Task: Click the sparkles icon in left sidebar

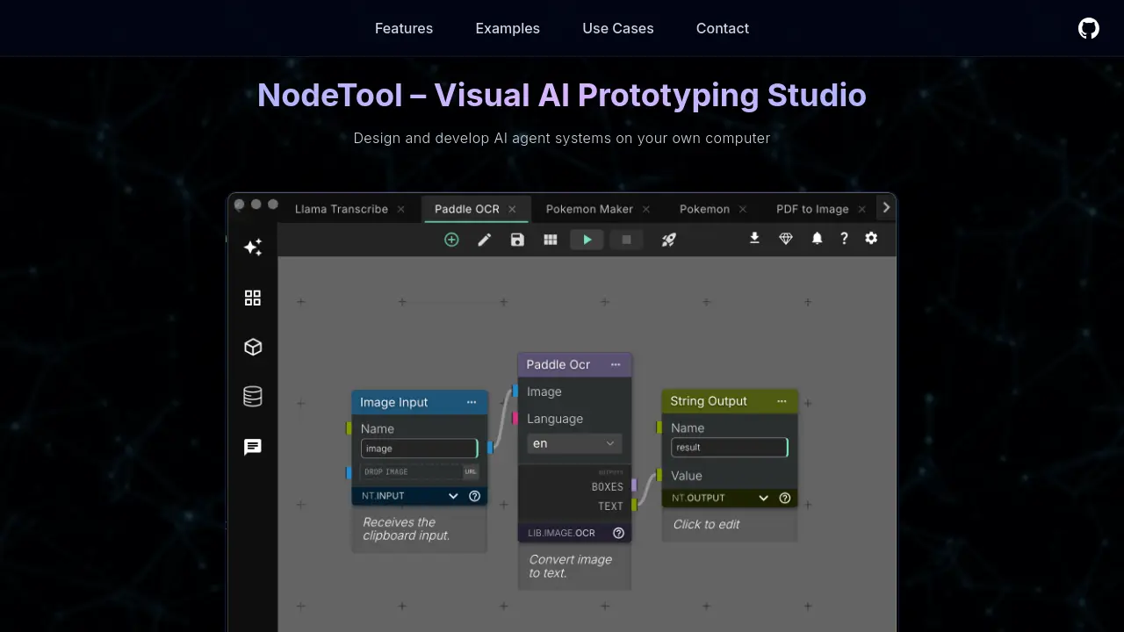Action: tap(253, 248)
